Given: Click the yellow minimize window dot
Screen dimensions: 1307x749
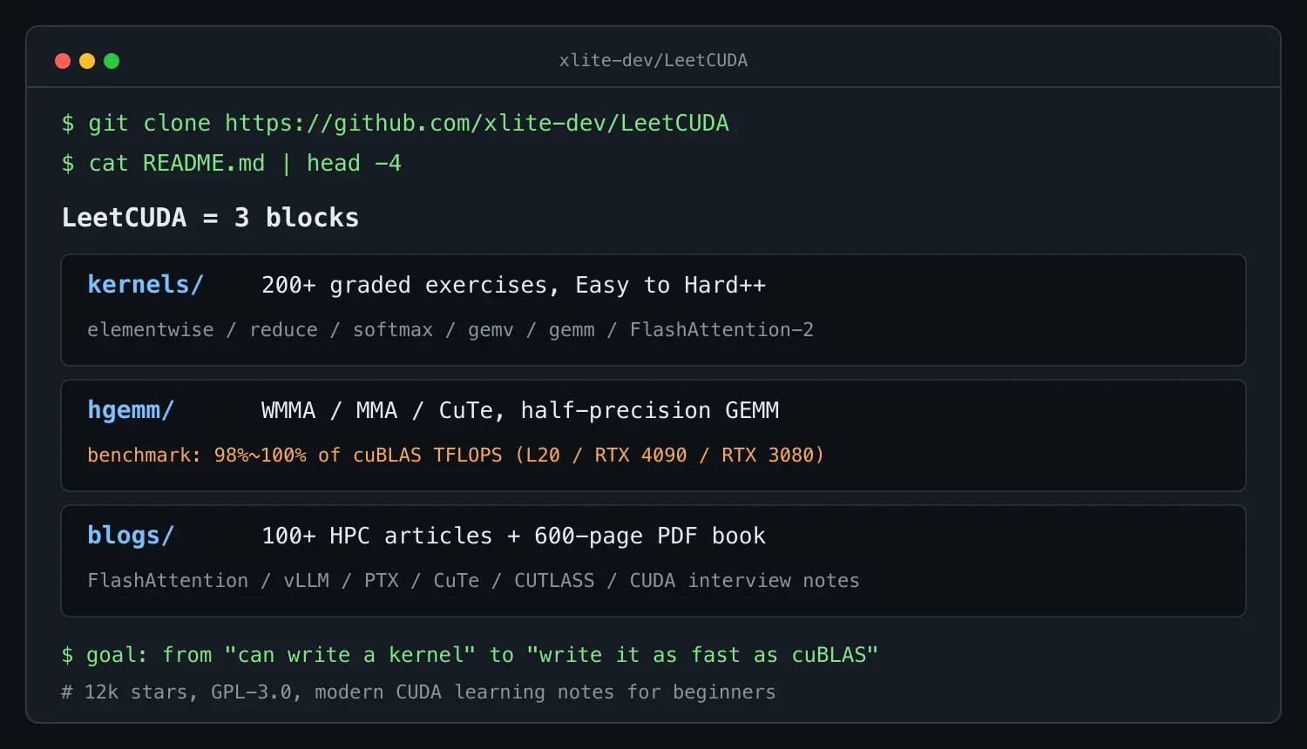Looking at the screenshot, I should click(87, 61).
